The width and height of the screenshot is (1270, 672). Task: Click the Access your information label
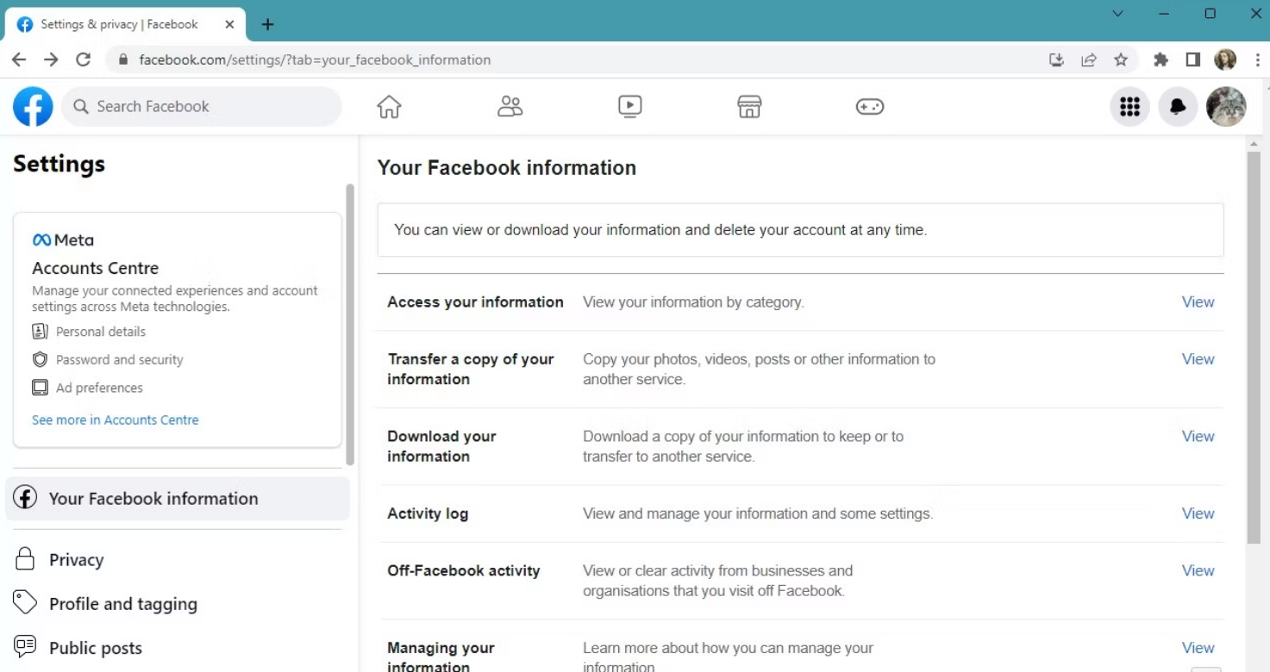click(x=475, y=302)
